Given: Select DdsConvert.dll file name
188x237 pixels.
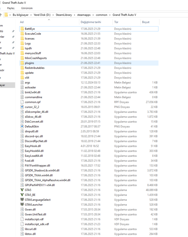Looking at the screenshot, I should [x=34, y=122].
